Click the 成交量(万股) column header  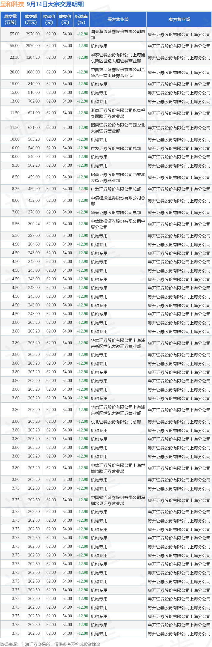10,19
